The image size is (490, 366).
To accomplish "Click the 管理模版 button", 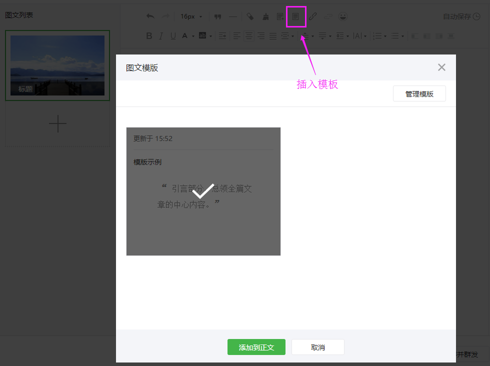I will pyautogui.click(x=419, y=94).
